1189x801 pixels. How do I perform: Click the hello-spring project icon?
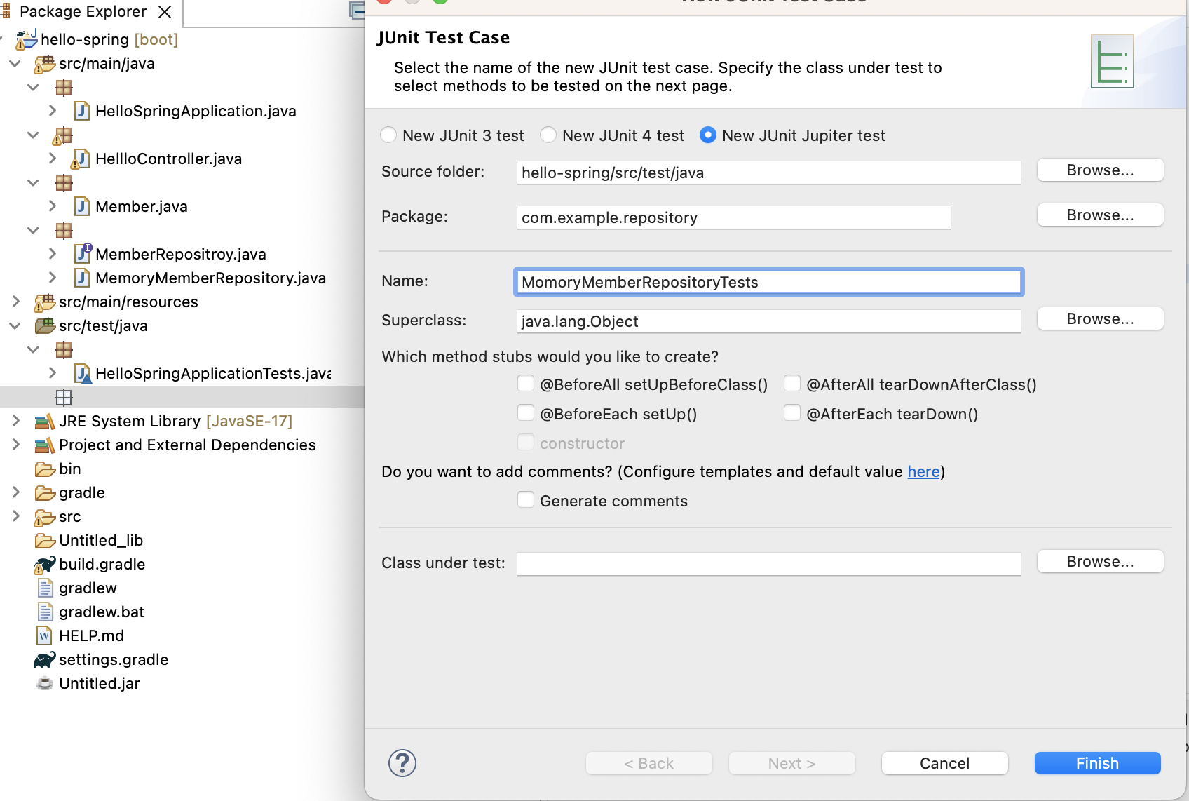26,40
